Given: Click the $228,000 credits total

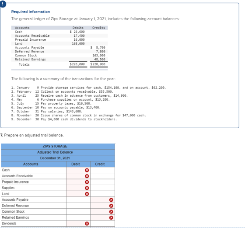Looking at the screenshot, I should point(98,64).
